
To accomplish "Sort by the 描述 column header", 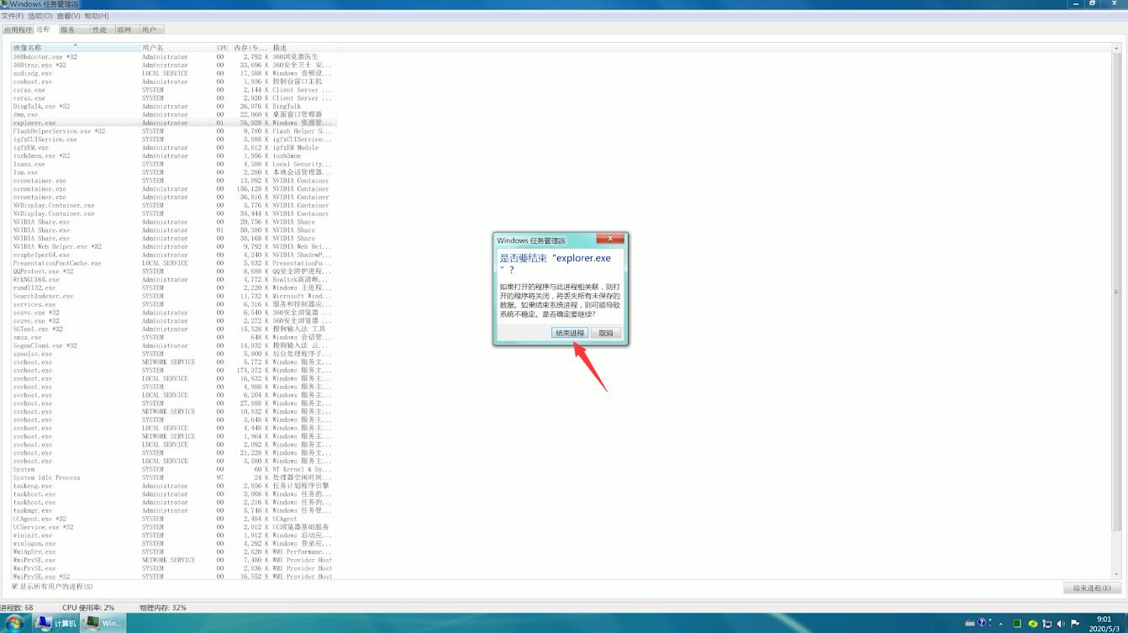I will [303, 48].
